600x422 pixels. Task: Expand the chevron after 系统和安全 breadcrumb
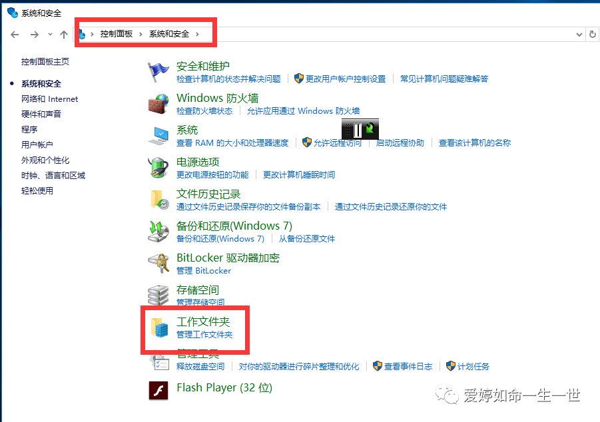[198, 34]
